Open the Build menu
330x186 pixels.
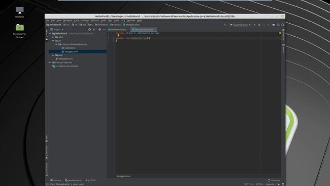[x=104, y=21]
